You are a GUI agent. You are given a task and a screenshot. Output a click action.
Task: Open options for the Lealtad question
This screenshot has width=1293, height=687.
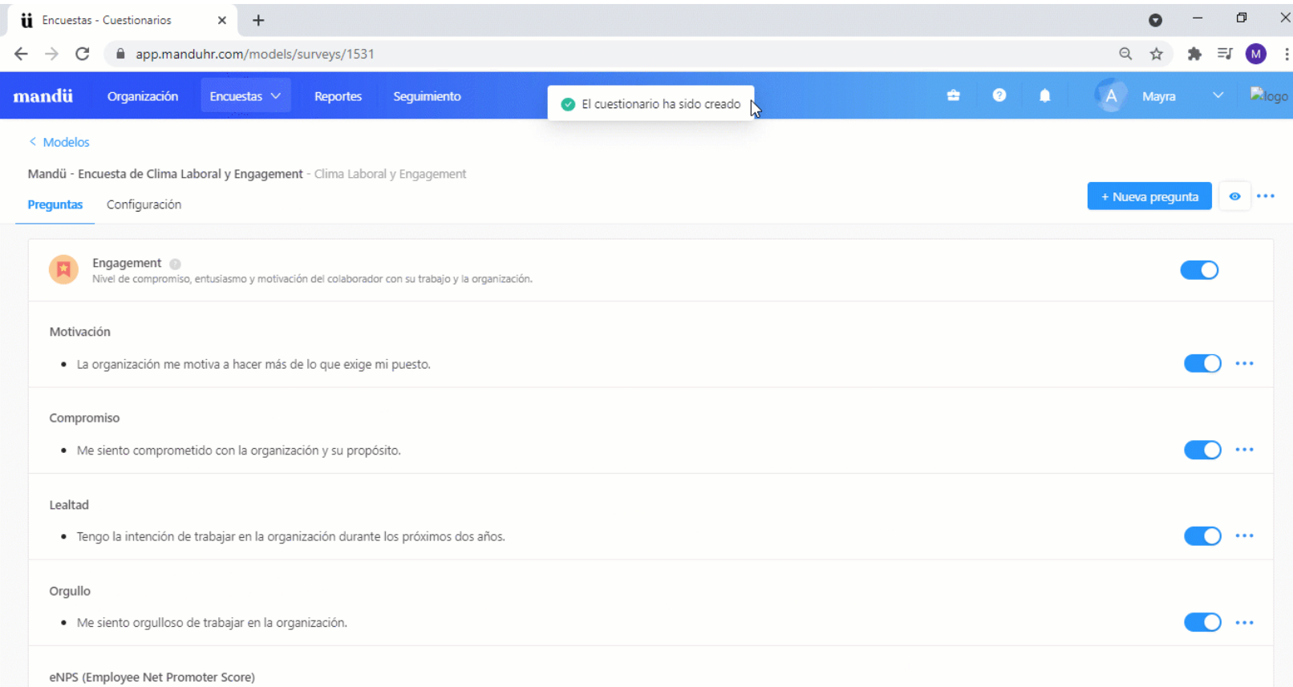point(1244,535)
